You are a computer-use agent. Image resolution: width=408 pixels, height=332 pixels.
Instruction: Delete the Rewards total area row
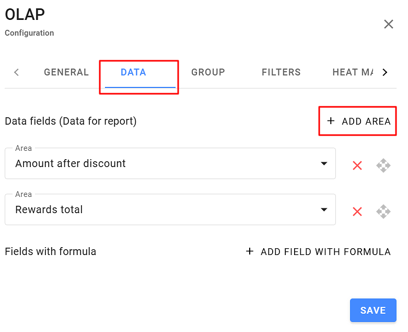pos(357,212)
